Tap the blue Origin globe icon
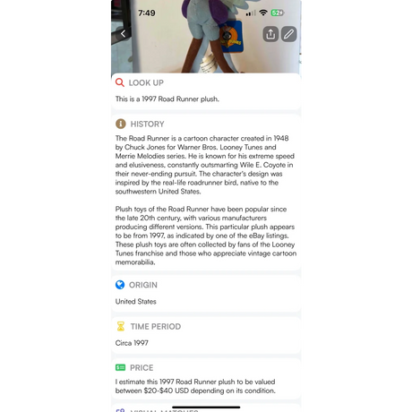412x412 pixels. 120,285
